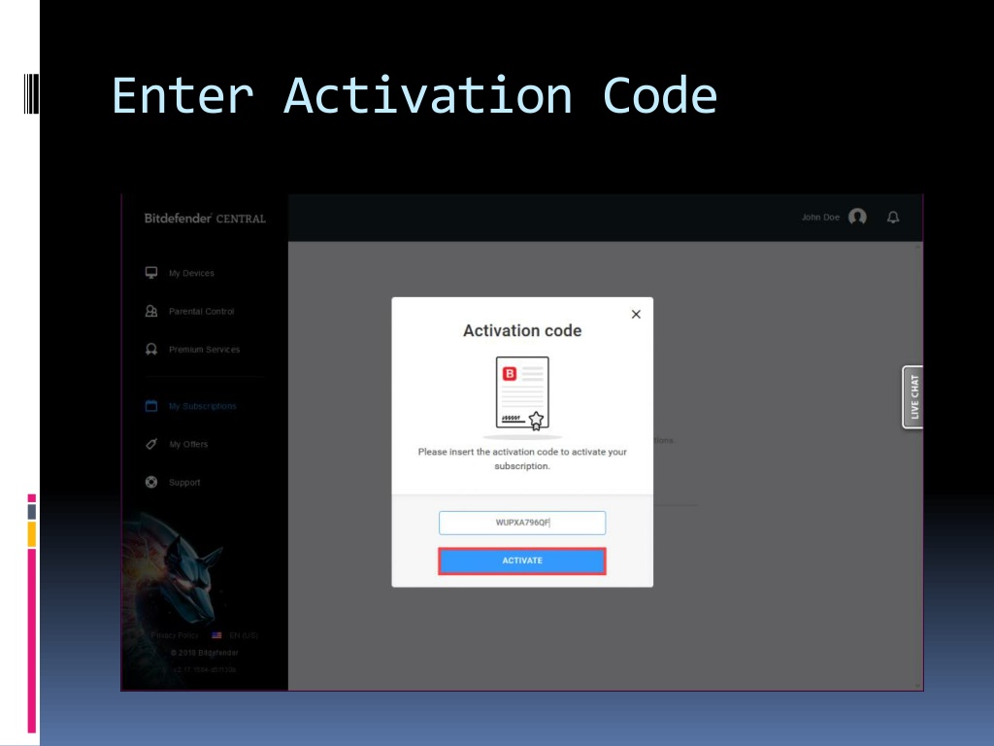Open the LIVE CHAT side tab
Viewport: 994px width, 746px height.
point(912,396)
